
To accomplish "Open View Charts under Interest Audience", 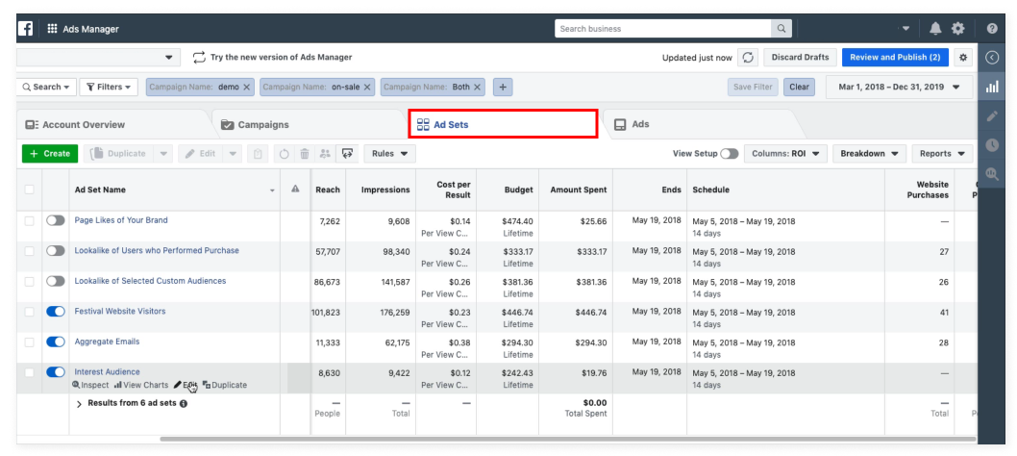I will 140,385.
